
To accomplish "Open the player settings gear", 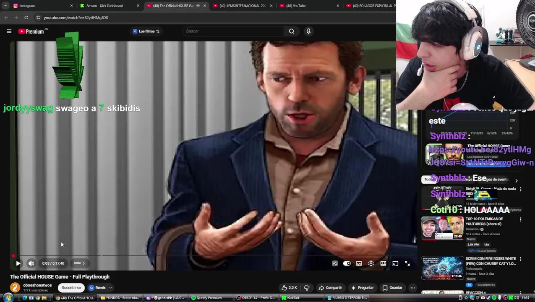I will [371, 263].
